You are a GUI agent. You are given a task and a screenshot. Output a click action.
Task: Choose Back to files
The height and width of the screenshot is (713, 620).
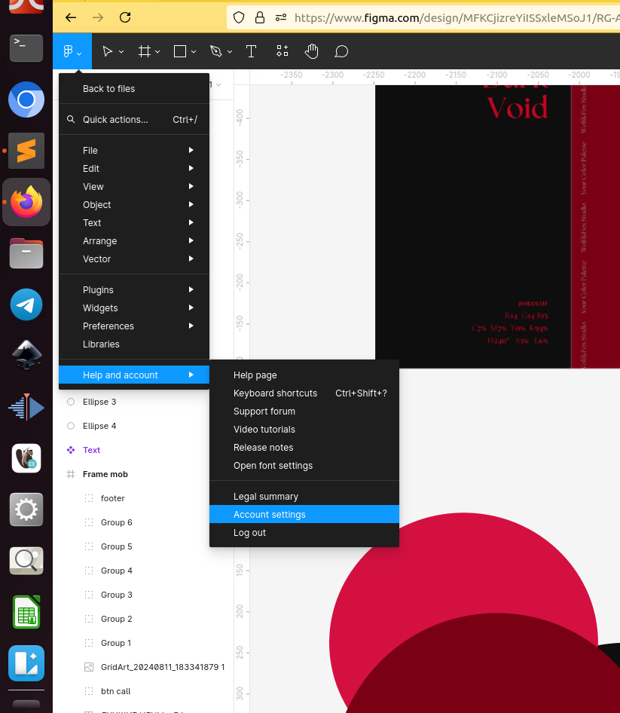(x=134, y=89)
